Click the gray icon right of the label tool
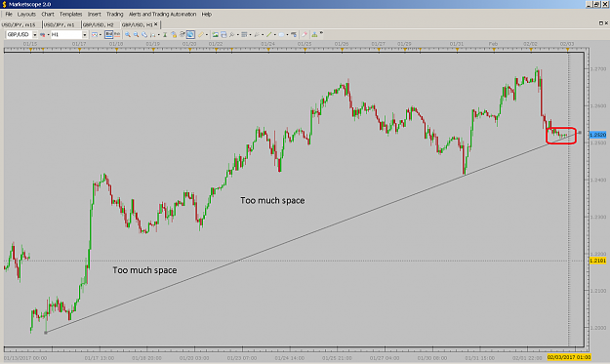Image resolution: width=610 pixels, height=364 pixels. pyautogui.click(x=294, y=34)
